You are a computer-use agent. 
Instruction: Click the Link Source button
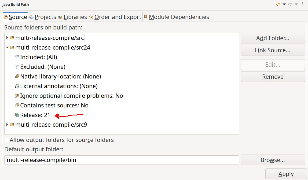coord(273,50)
